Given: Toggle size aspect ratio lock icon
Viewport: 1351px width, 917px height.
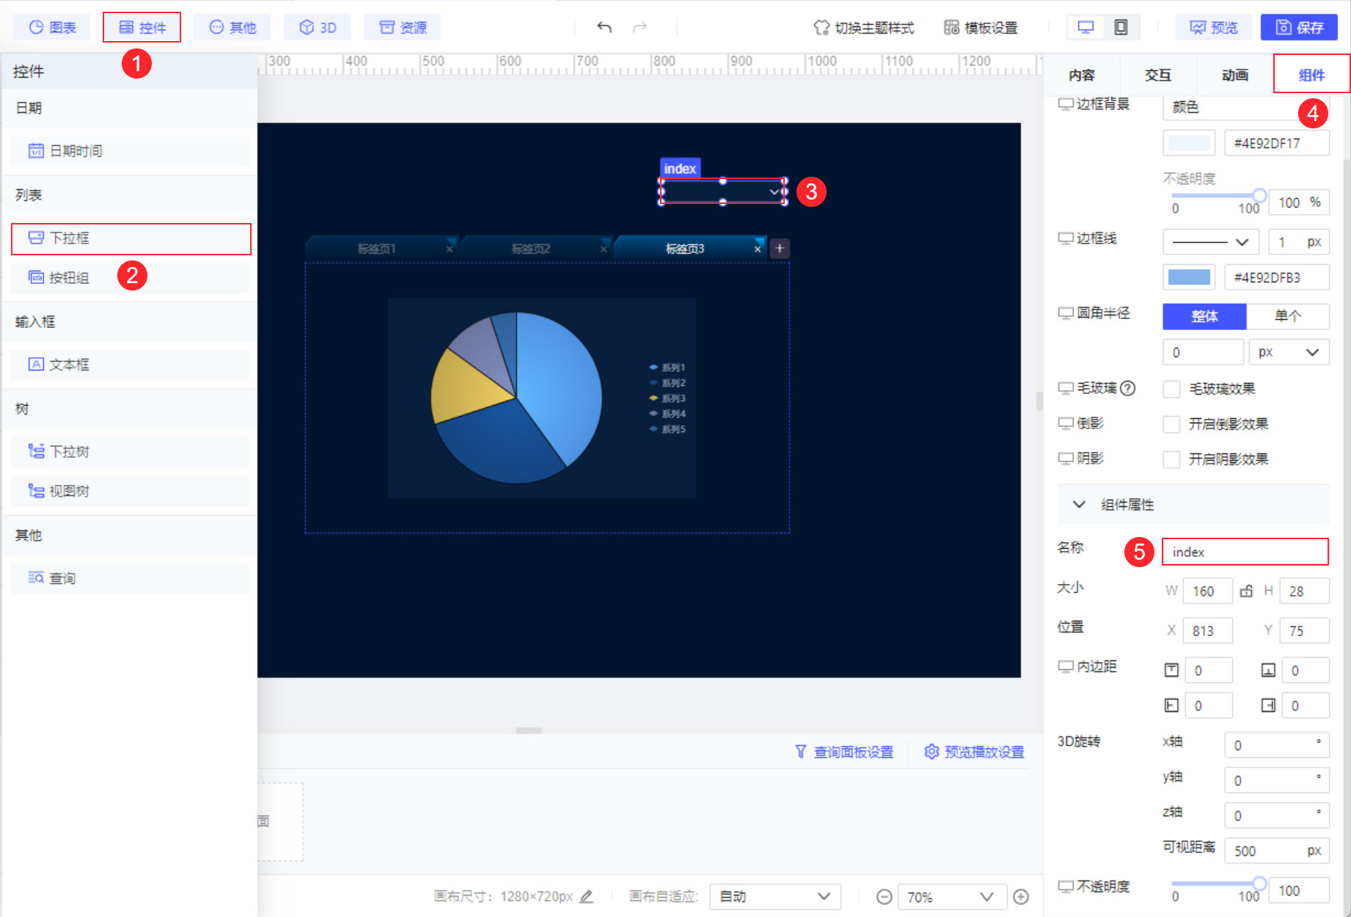Looking at the screenshot, I should [1246, 591].
